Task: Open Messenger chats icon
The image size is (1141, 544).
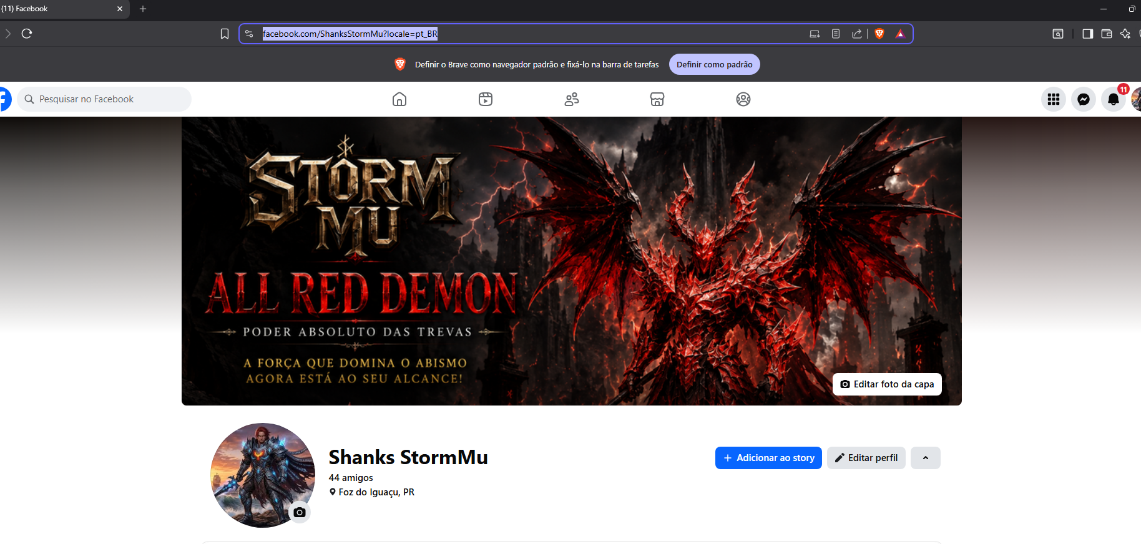Action: [x=1084, y=99]
